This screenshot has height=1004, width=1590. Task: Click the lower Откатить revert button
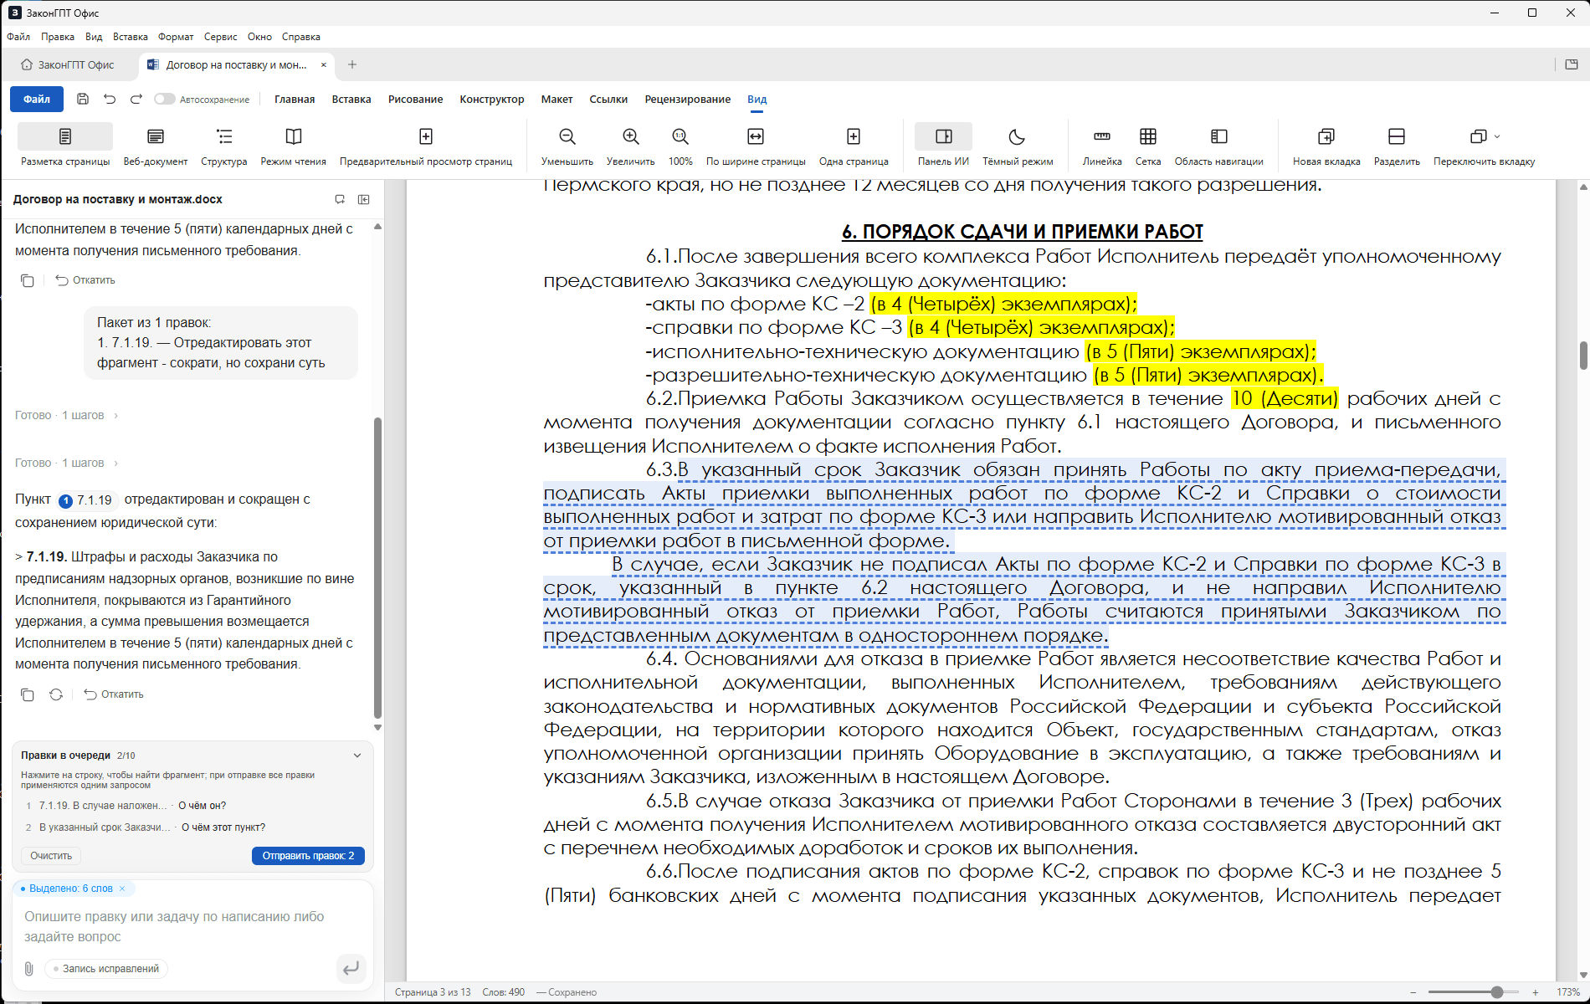coord(114,694)
